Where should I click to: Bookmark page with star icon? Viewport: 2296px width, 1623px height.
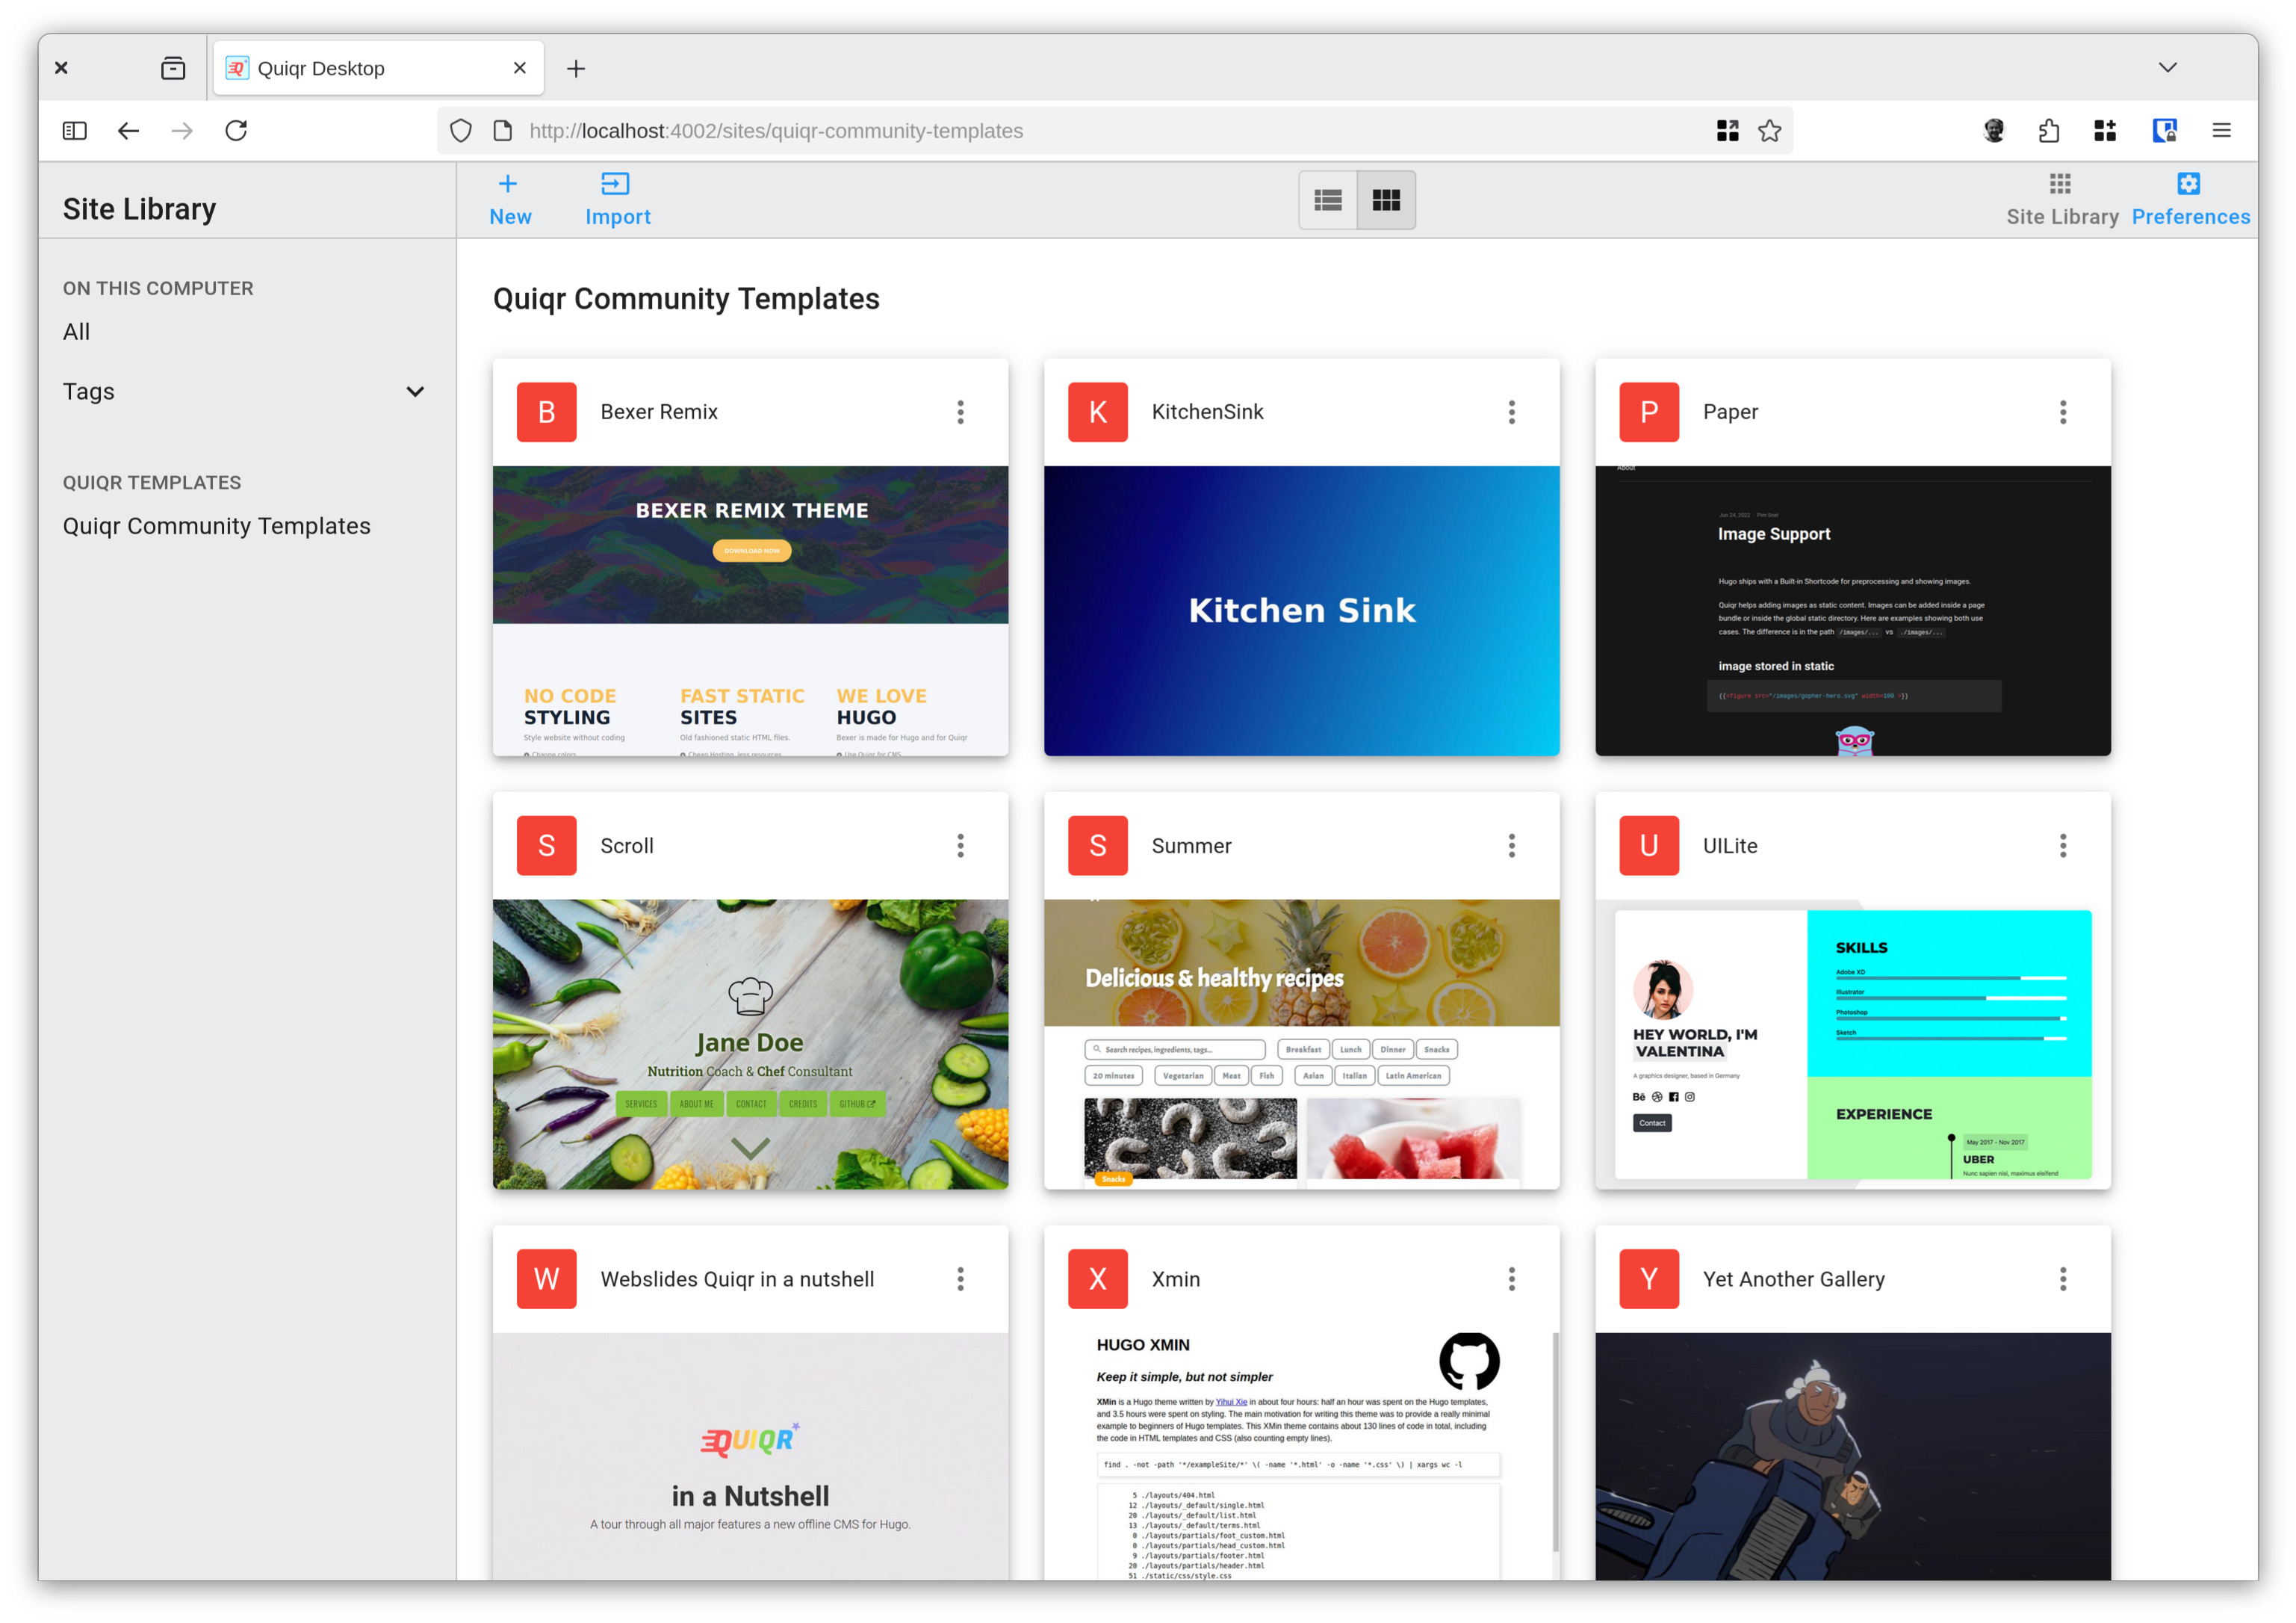1769,131
